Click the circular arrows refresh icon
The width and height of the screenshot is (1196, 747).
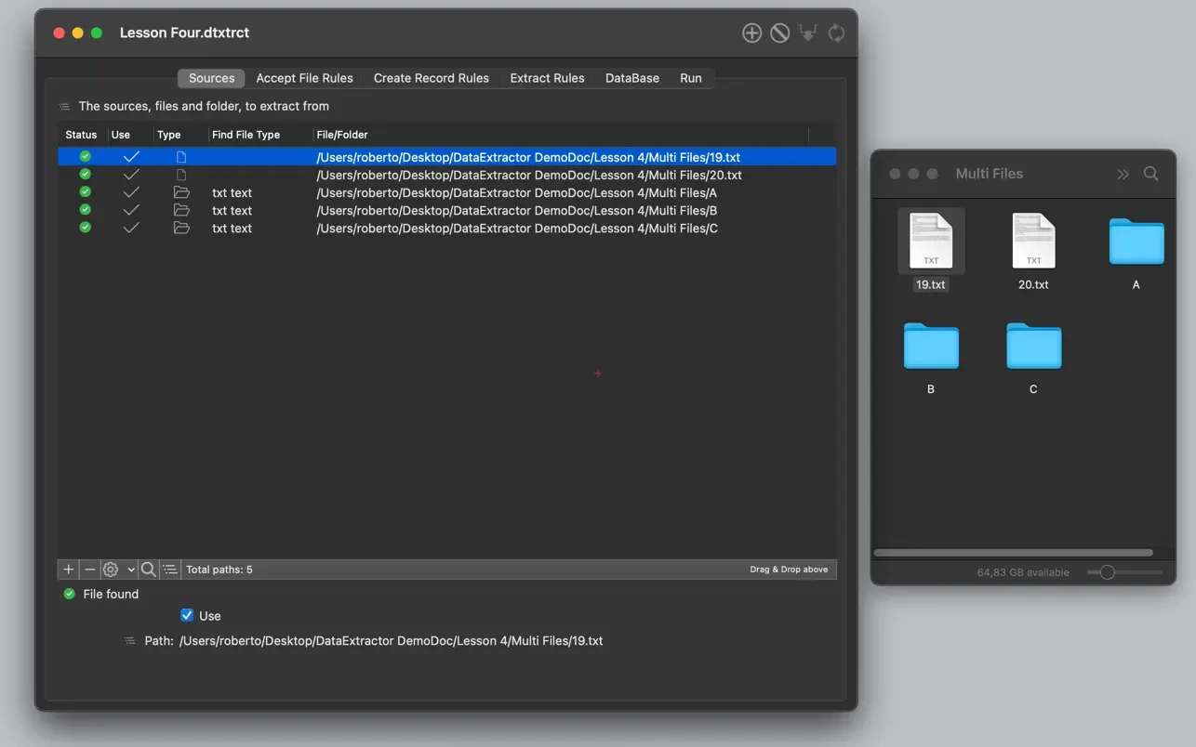[836, 33]
